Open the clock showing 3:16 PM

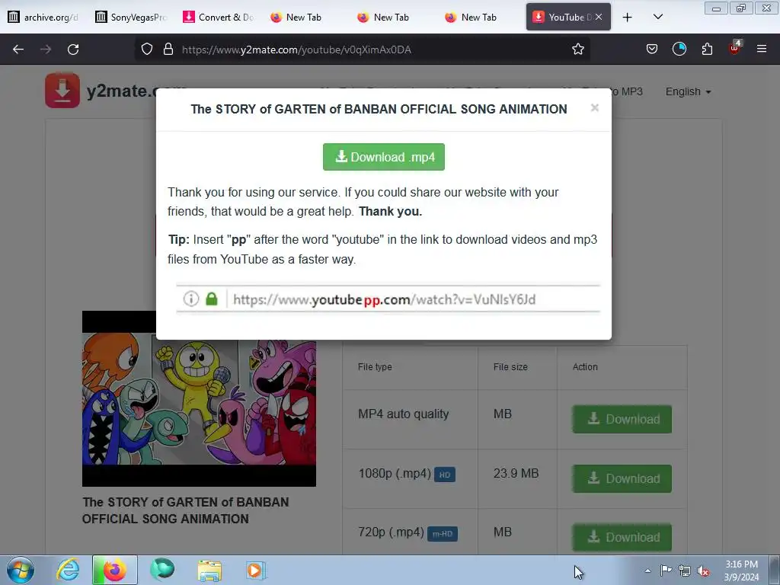coord(741,570)
